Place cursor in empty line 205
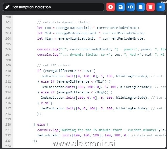The height and width of the screenshot is (149, 167). coord(89,44)
